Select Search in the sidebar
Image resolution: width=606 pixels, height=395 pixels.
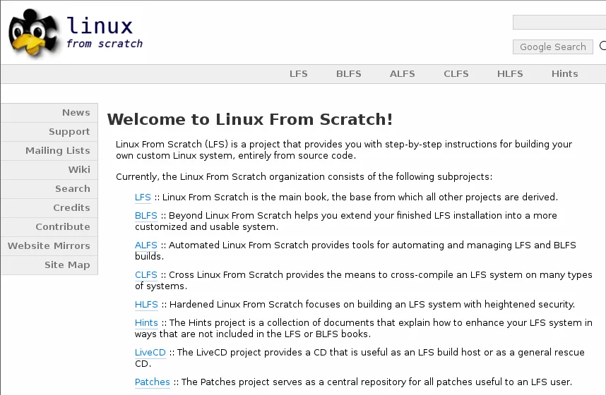(49, 189)
